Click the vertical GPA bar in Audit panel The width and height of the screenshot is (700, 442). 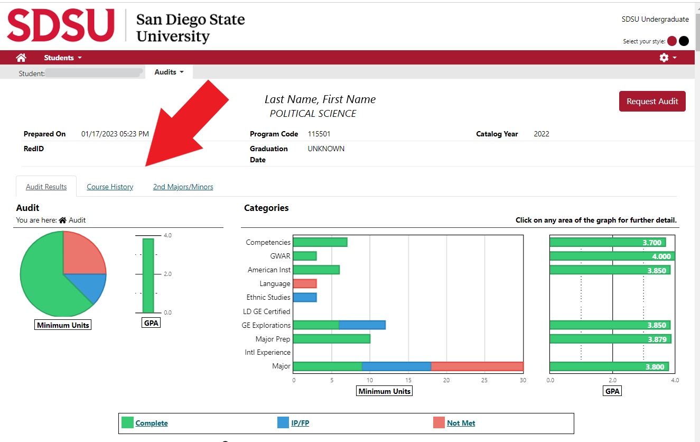148,275
